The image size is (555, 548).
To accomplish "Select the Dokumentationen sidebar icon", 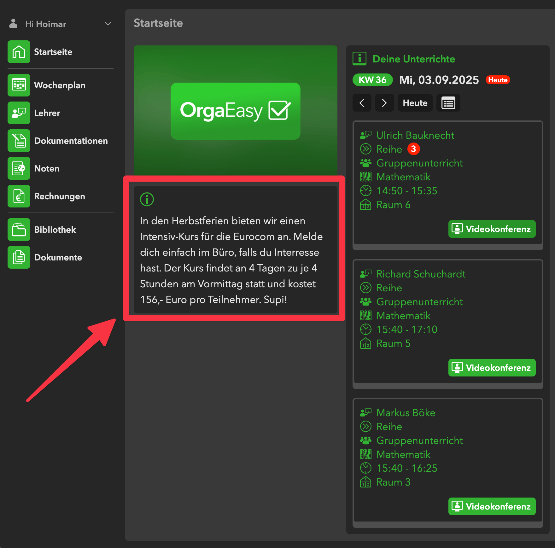I will point(19,141).
